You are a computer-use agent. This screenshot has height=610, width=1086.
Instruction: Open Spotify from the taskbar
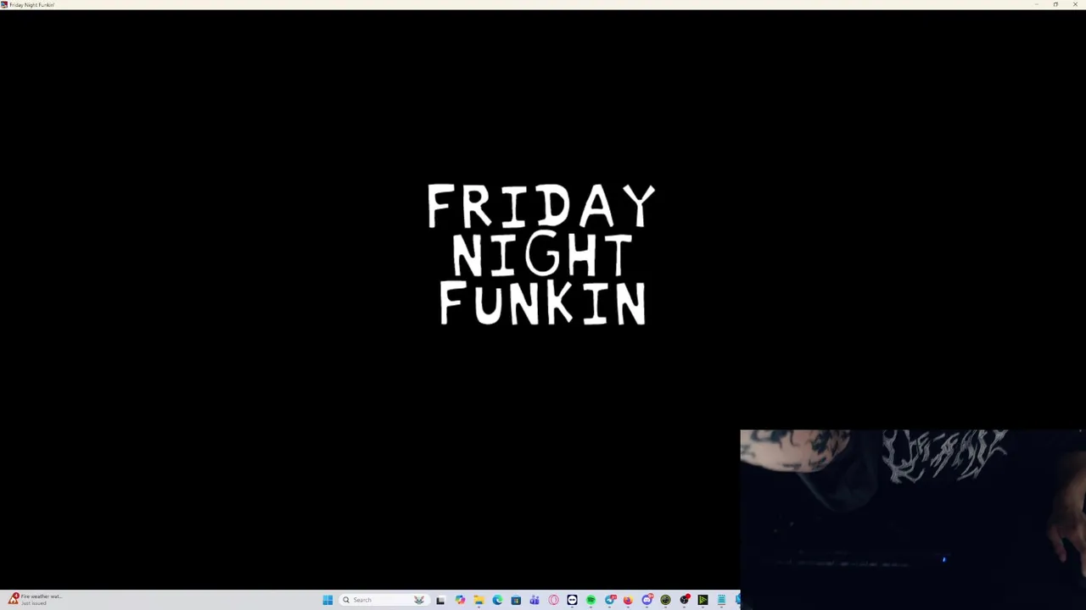[x=591, y=600]
